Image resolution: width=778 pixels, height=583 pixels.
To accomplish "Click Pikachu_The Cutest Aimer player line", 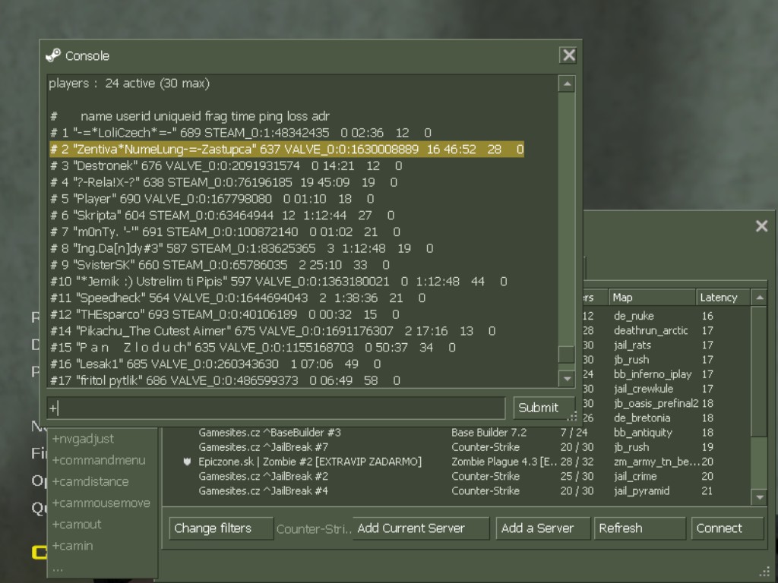I will pos(273,331).
